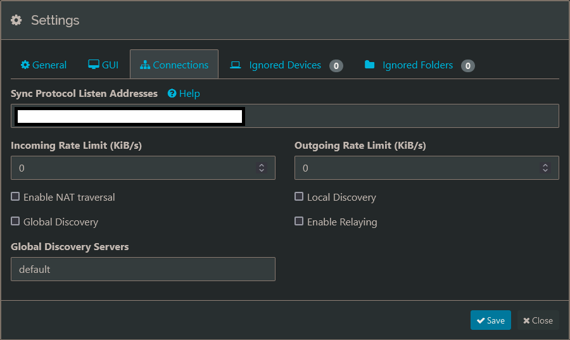Adjust Outgoing Rate Limit spinner arrows
The height and width of the screenshot is (340, 570).
click(x=545, y=168)
